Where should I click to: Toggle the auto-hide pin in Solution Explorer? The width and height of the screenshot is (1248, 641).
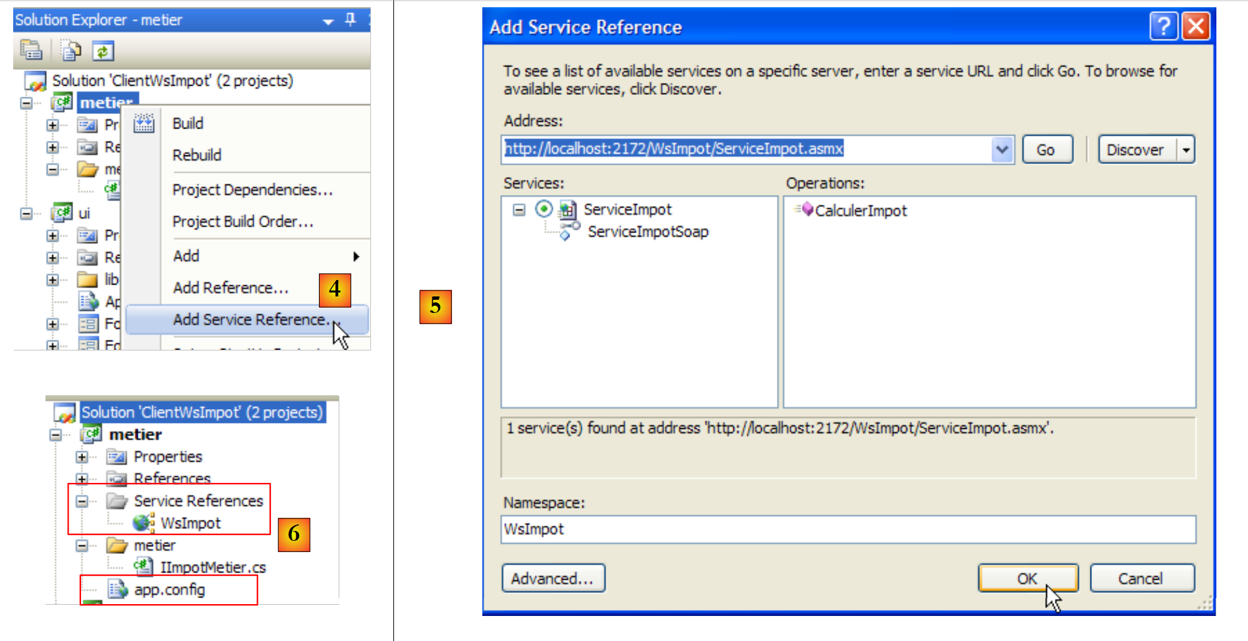[351, 20]
